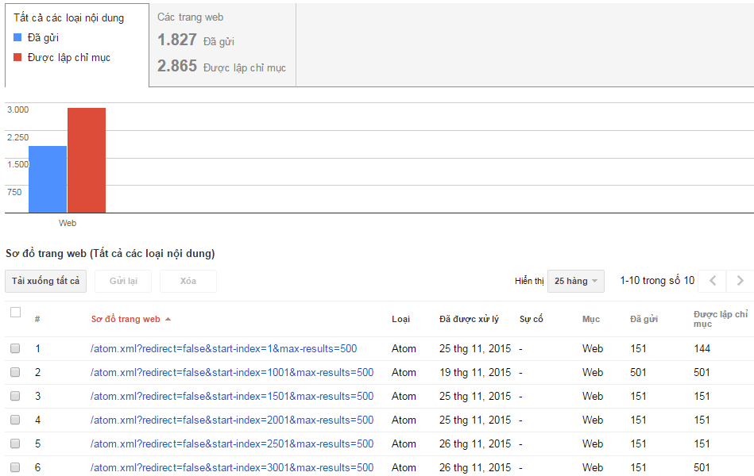Check the box for sitemap row 1
Image resolution: width=754 pixels, height=476 pixels.
(x=15, y=349)
